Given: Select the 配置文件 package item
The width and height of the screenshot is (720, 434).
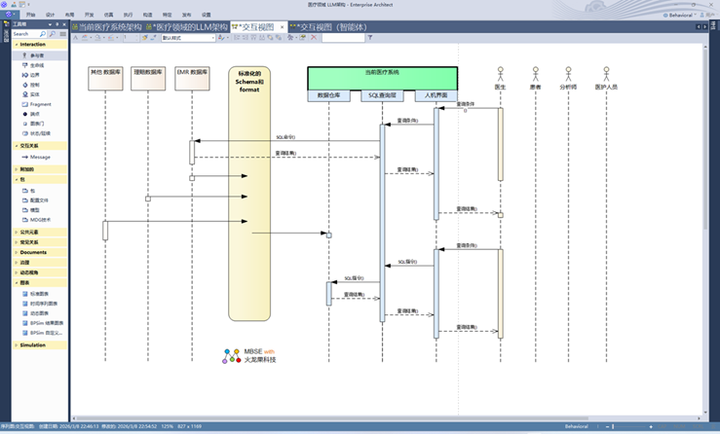Looking at the screenshot, I should [38, 199].
